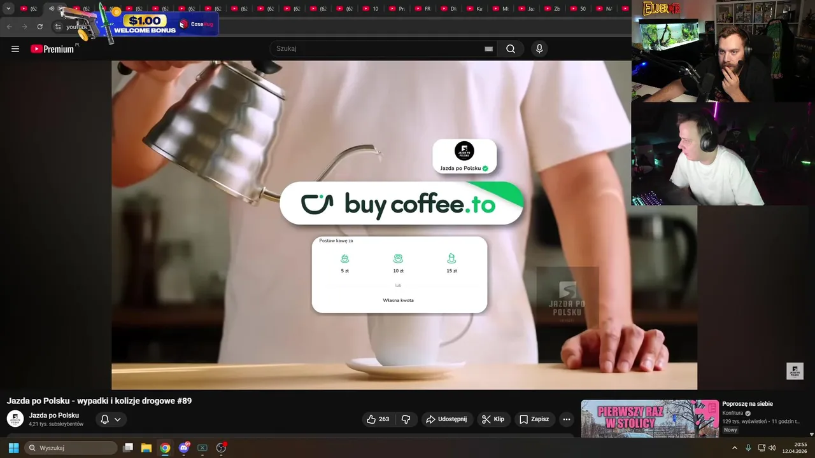Share video via Udostępnij button

point(446,419)
